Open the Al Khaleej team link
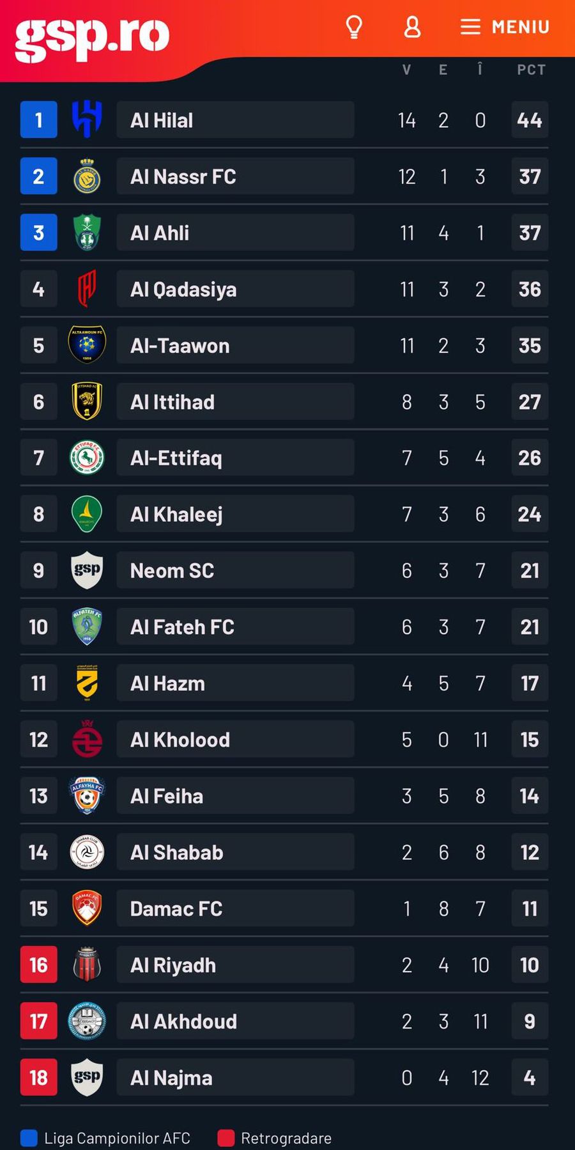Screen dimensions: 575x1150 point(177,514)
